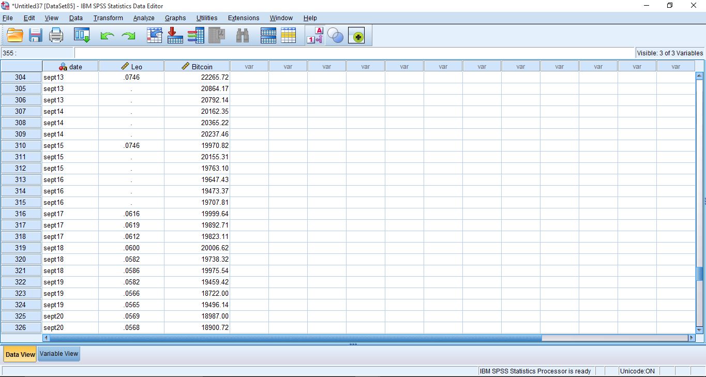Image resolution: width=706 pixels, height=377 pixels.
Task: Redo the action with the green arrow
Action: (x=128, y=36)
